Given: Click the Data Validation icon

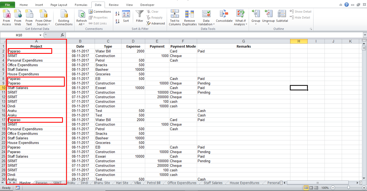Looking at the screenshot, I should click(x=206, y=14).
